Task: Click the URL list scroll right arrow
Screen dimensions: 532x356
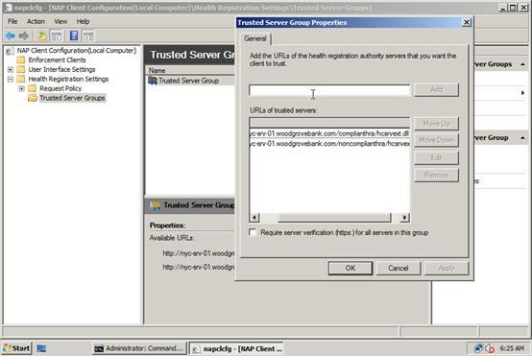Action: 404,217
